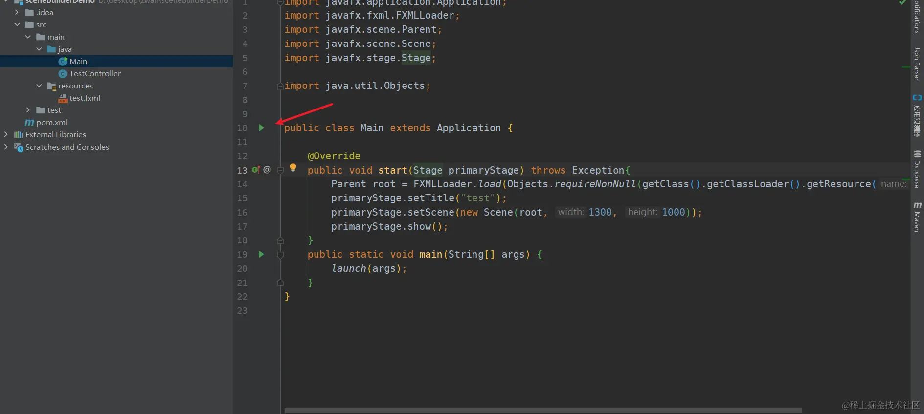Viewport: 924px width, 414px height.
Task: Click javafx.stage.Stage import text
Action: 378,58
